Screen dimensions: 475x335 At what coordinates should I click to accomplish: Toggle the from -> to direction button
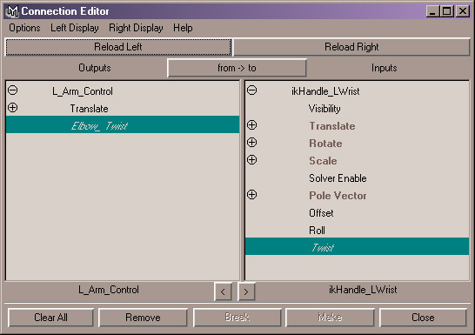coord(237,68)
